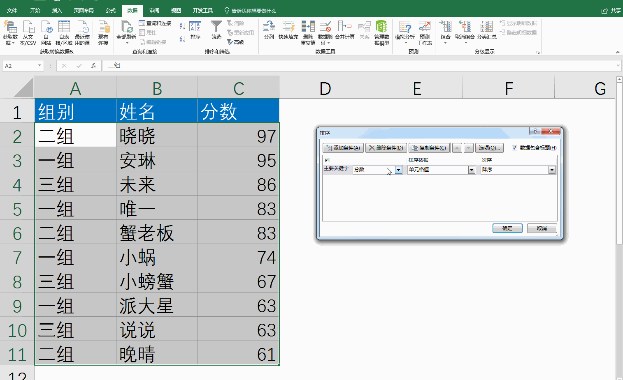The width and height of the screenshot is (623, 380).
Task: Click the 组合 (Group) icon
Action: (x=446, y=30)
